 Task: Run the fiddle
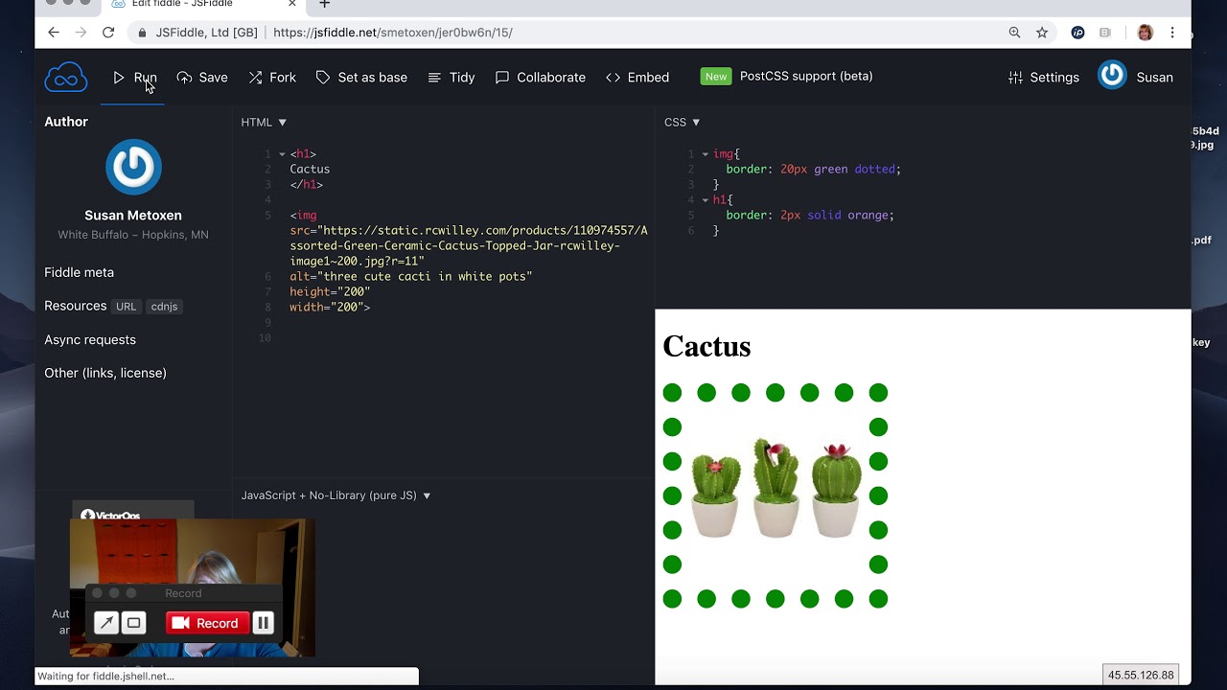[x=134, y=78]
